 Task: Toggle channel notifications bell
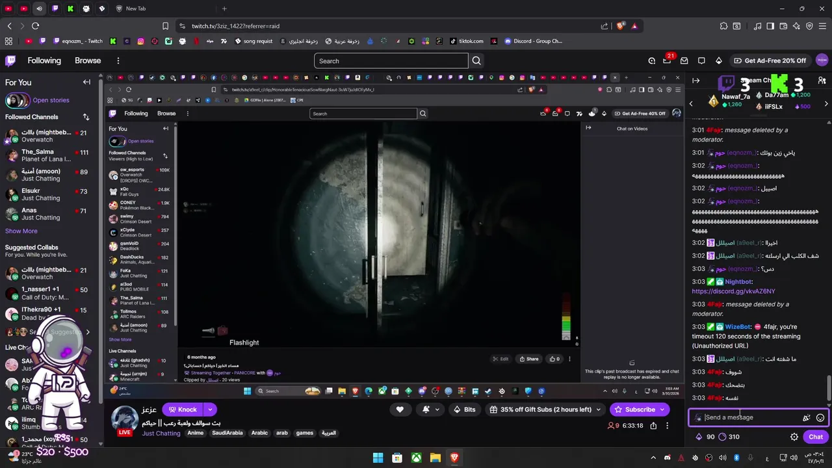[x=426, y=409]
